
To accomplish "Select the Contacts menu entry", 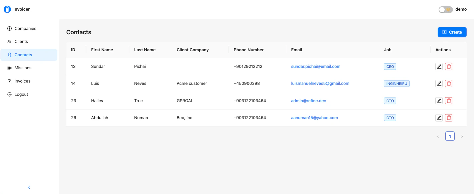I will [x=23, y=55].
